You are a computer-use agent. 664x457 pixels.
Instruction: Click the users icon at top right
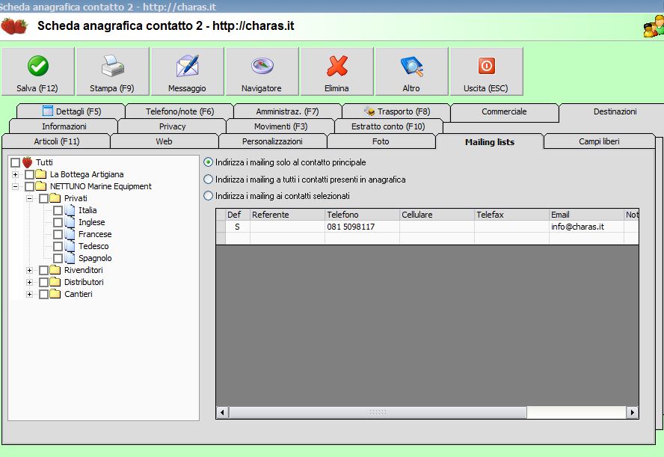654,26
